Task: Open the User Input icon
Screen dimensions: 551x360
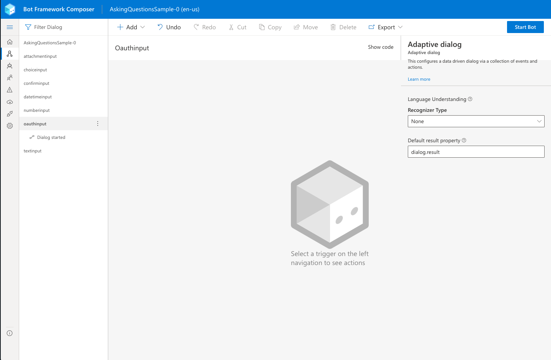Action: pyautogui.click(x=10, y=78)
